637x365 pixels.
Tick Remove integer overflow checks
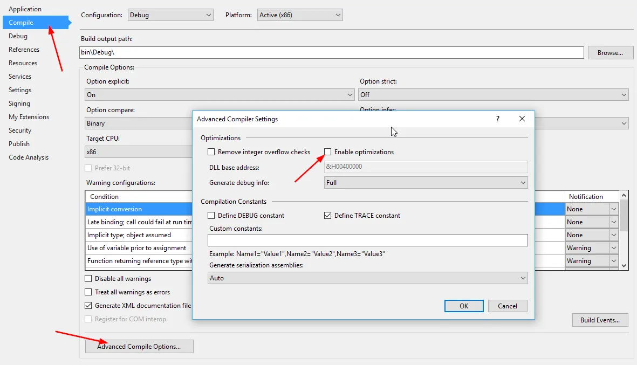coord(211,152)
